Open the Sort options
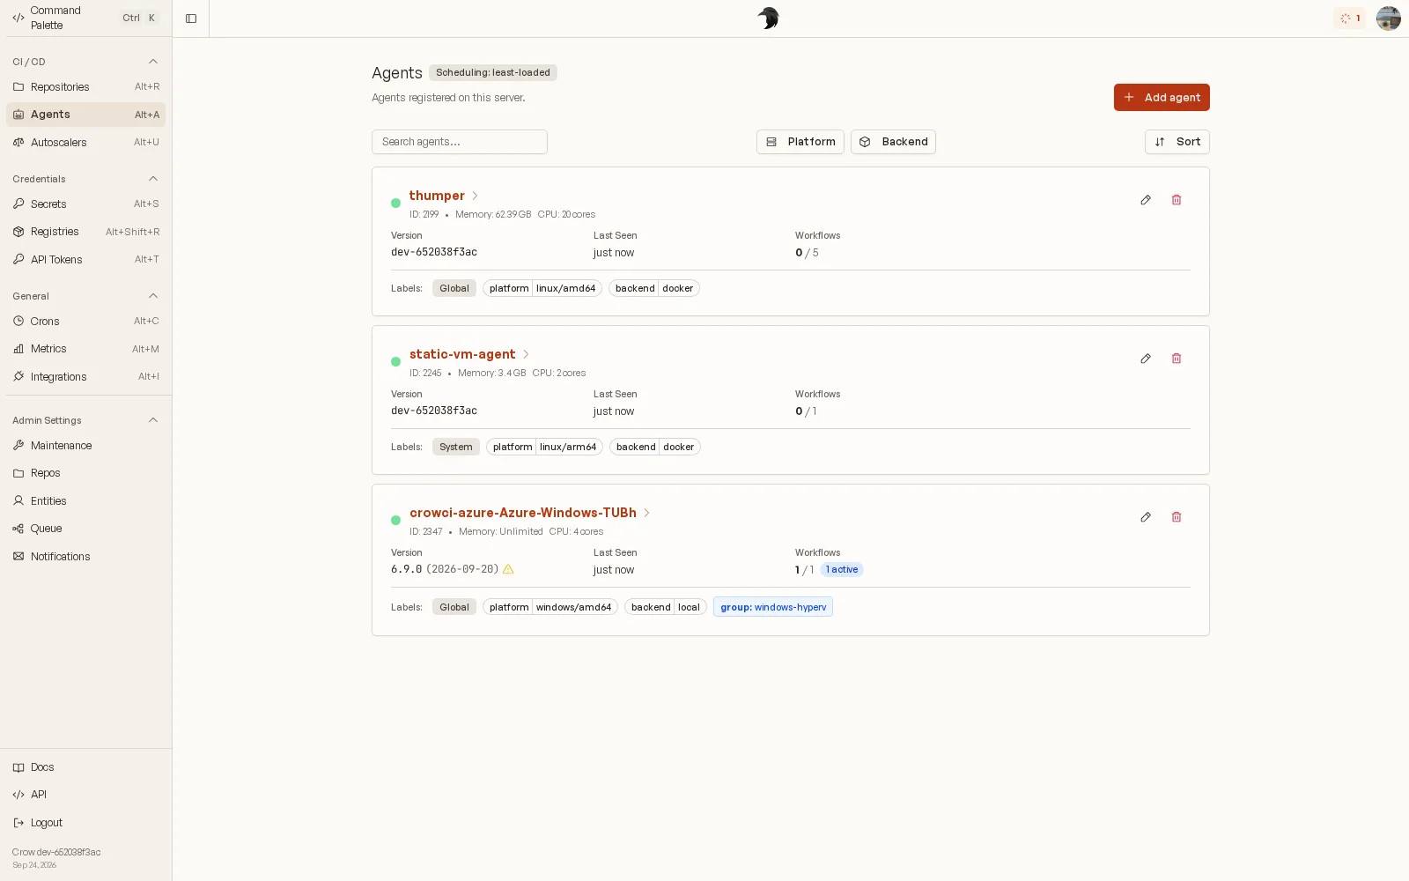Screen dimensions: 1409x881 1177,142
